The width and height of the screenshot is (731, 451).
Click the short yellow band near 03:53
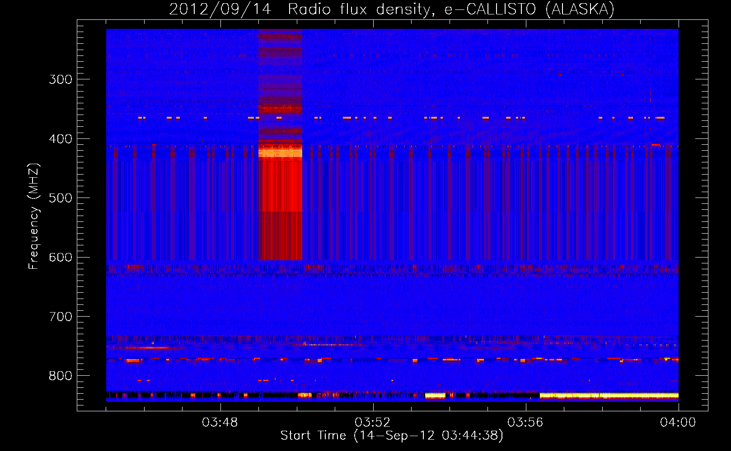click(x=435, y=396)
